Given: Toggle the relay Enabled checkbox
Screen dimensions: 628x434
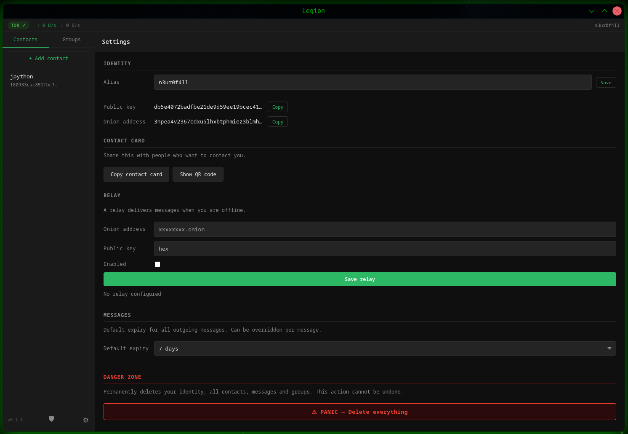Looking at the screenshot, I should coord(157,264).
